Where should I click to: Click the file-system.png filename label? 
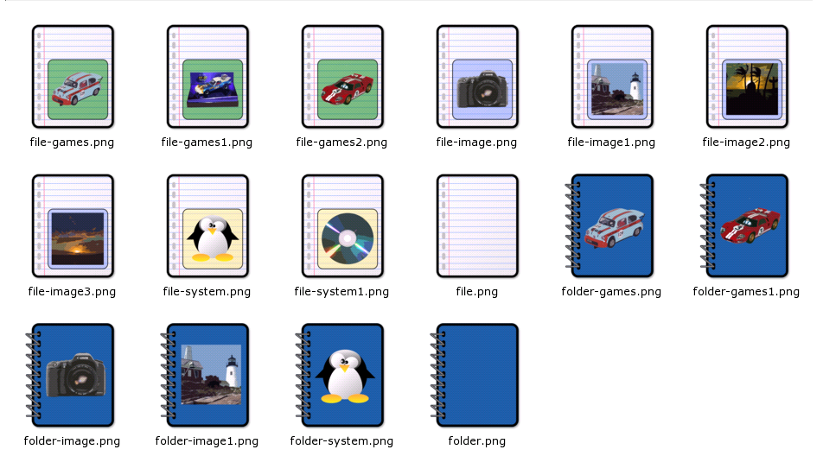coord(207,292)
